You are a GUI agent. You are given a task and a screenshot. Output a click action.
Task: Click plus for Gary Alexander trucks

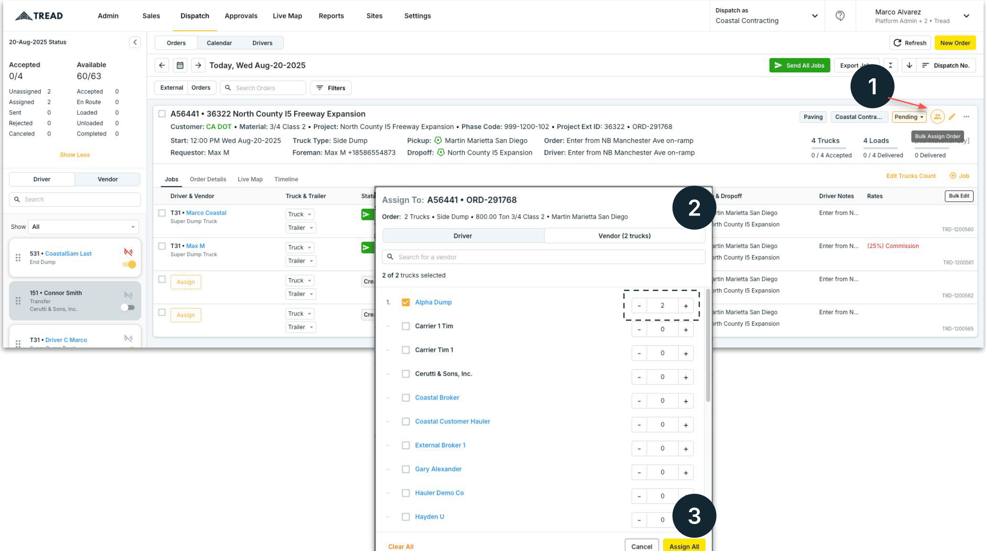(686, 472)
